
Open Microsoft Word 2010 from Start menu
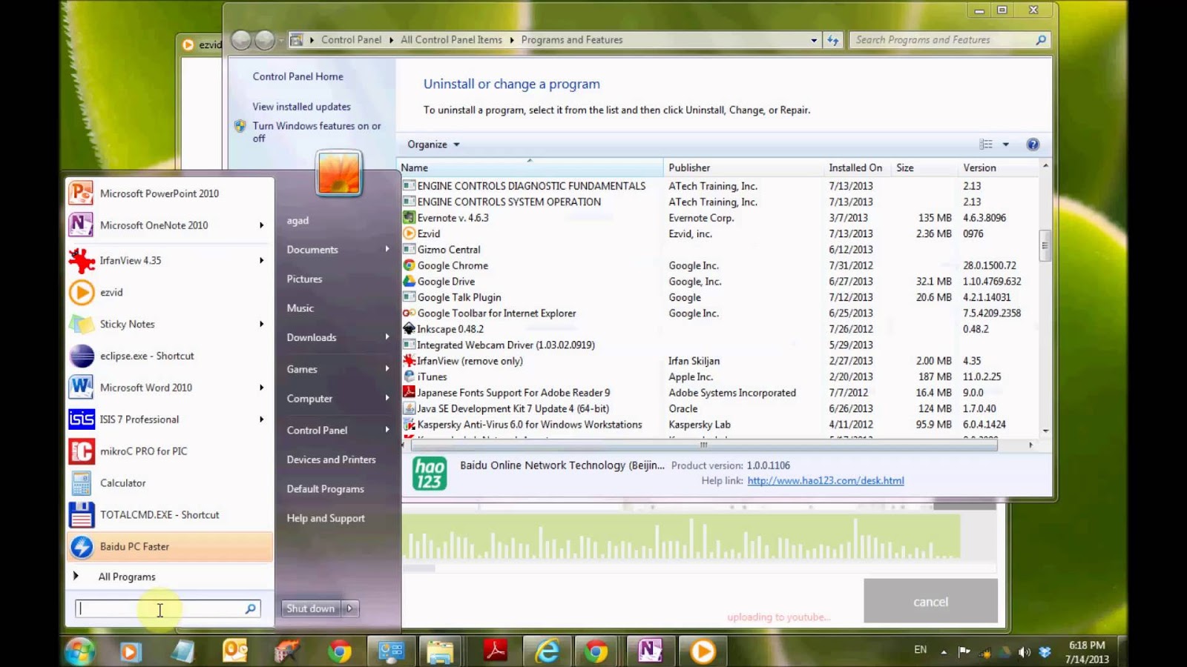pyautogui.click(x=170, y=388)
